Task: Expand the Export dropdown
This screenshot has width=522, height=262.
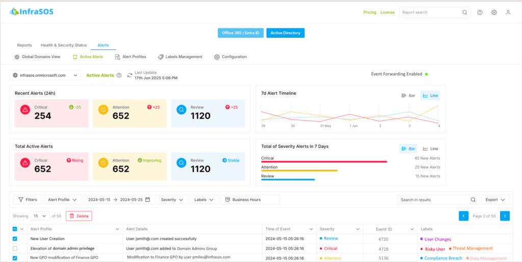Action: [x=495, y=200]
